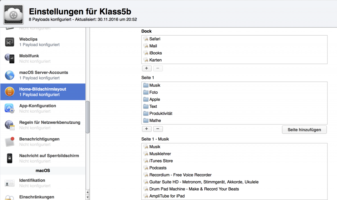Select macOS Server-Accounts in the sidebar
The height and width of the screenshot is (200, 337).
coord(43,75)
